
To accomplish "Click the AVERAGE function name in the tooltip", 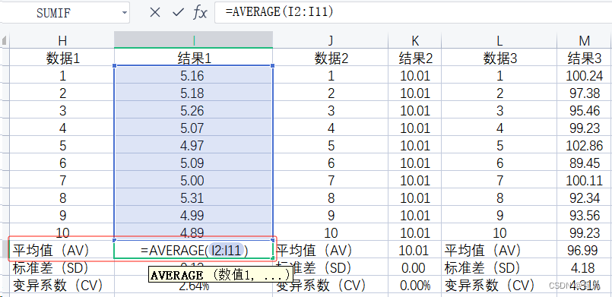I will (176, 275).
